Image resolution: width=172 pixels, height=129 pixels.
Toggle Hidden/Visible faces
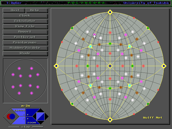(25, 48)
